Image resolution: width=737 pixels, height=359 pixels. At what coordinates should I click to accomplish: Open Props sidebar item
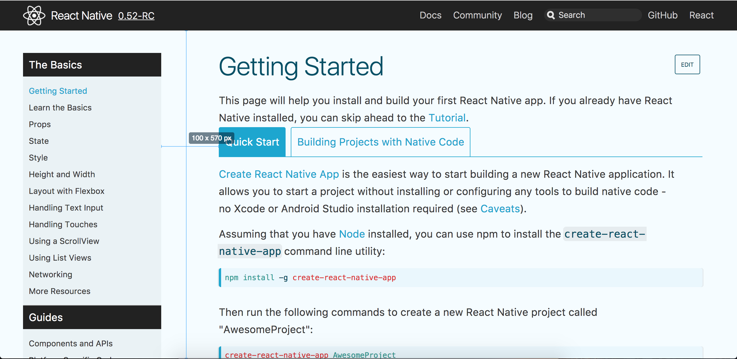point(40,124)
